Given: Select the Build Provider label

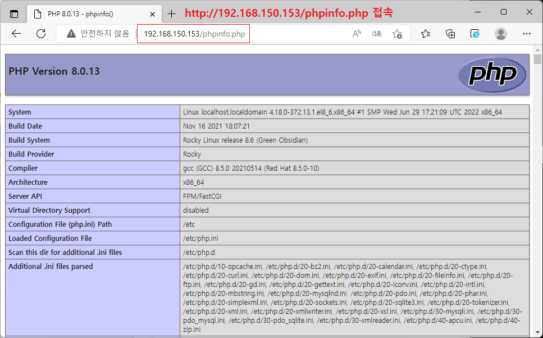Looking at the screenshot, I should coord(31,154).
